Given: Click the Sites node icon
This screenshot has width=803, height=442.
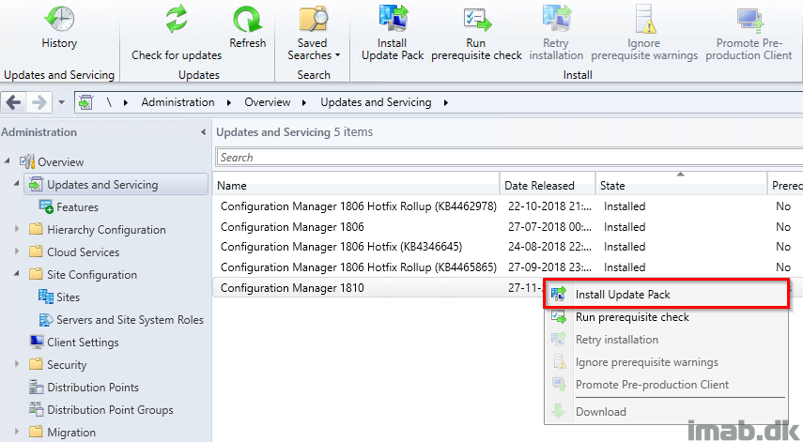Looking at the screenshot, I should pyautogui.click(x=46, y=297).
